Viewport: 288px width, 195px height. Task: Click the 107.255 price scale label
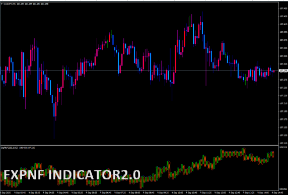coord(283,88)
